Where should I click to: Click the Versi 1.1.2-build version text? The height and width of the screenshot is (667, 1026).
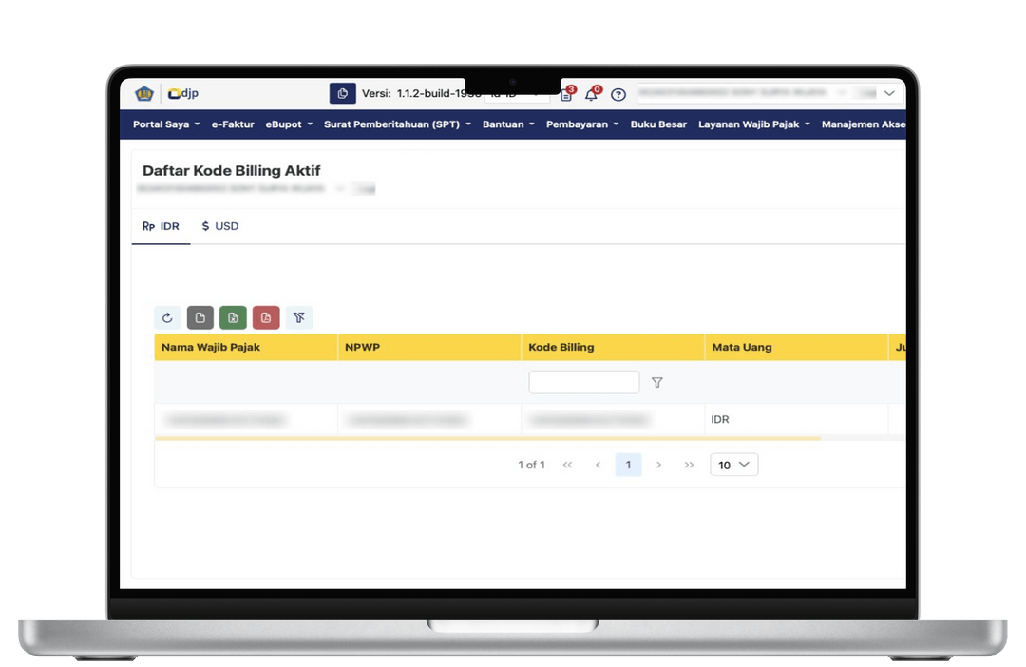(x=422, y=94)
